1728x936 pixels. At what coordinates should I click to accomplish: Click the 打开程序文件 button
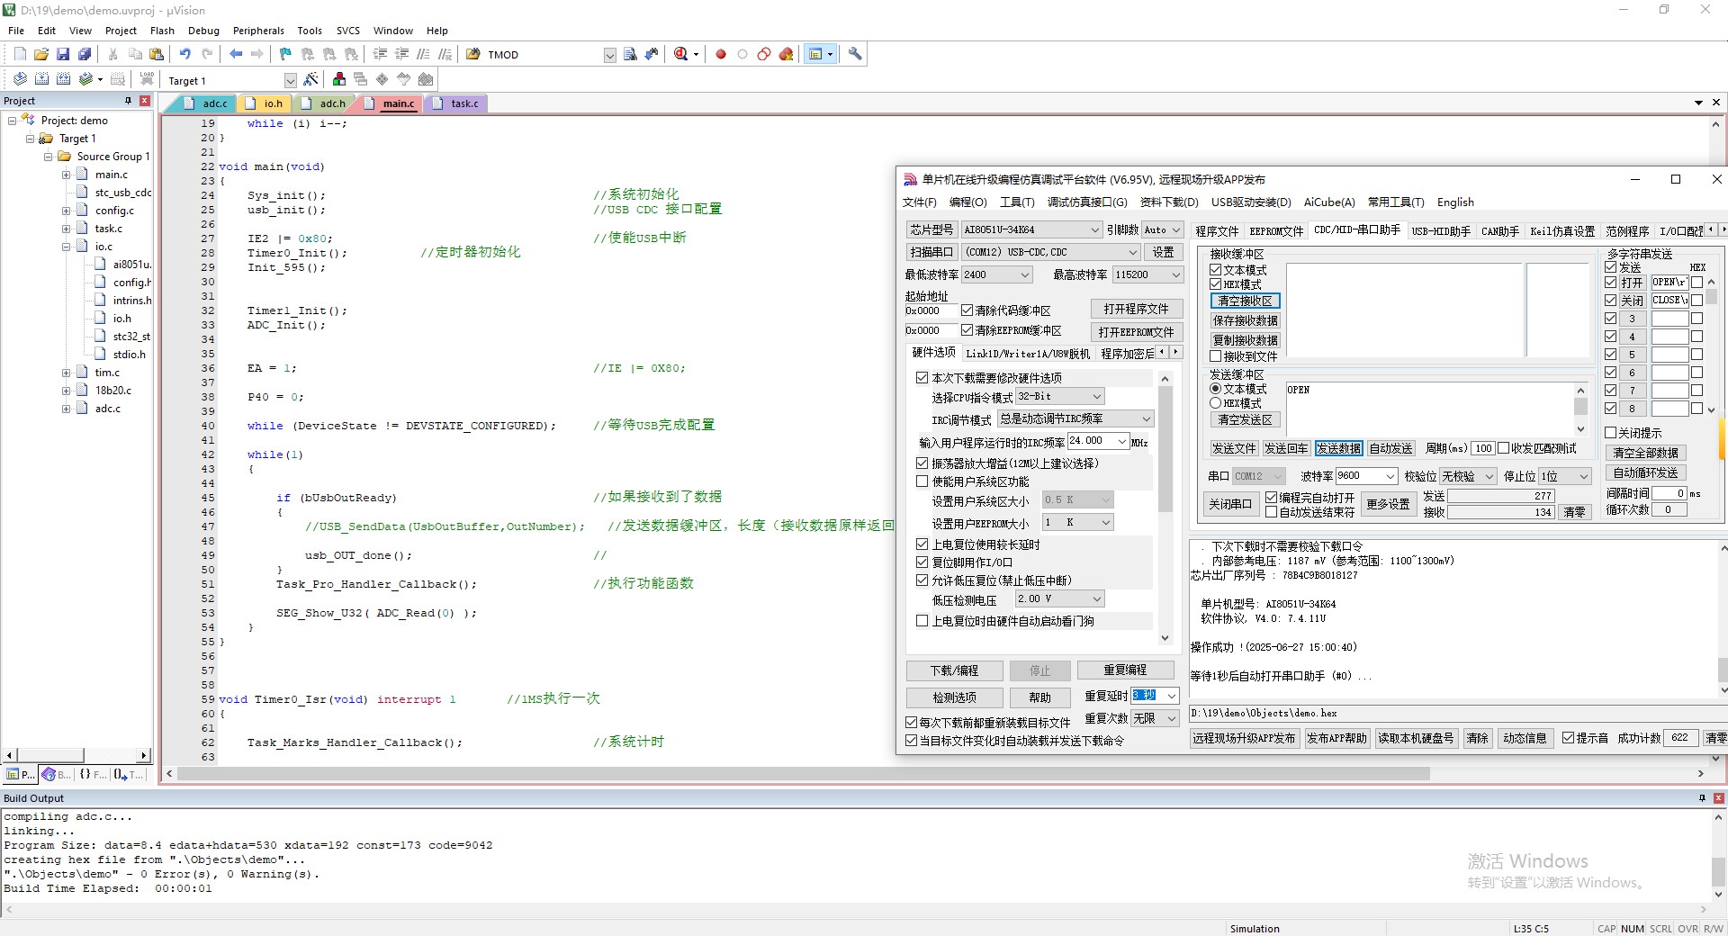(1136, 309)
